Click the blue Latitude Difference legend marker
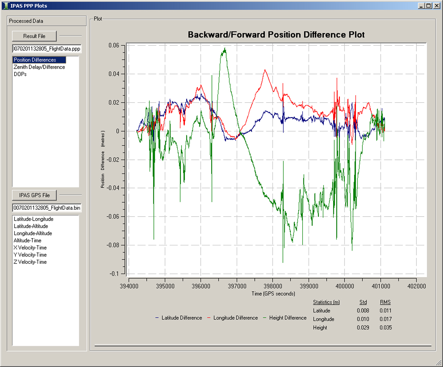Screen dimensions: 443x367 [x=157, y=318]
